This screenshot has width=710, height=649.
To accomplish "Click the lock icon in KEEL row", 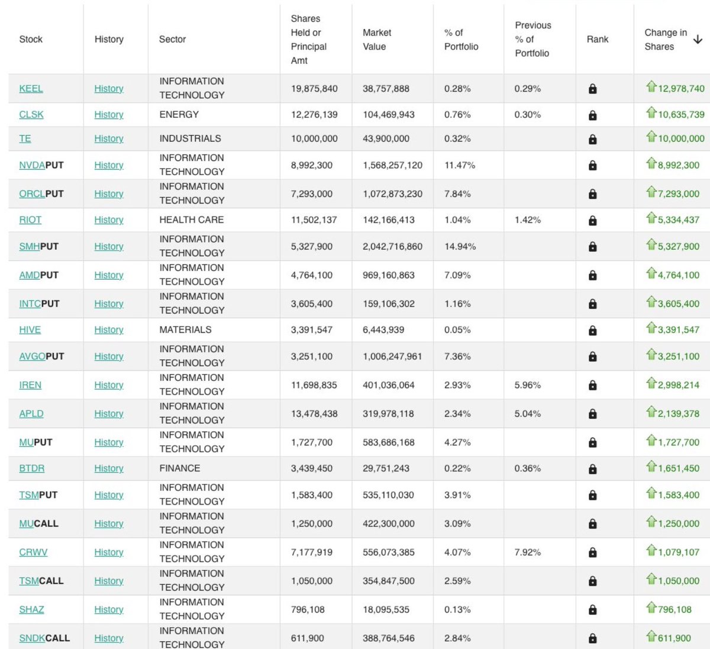I will pyautogui.click(x=592, y=89).
